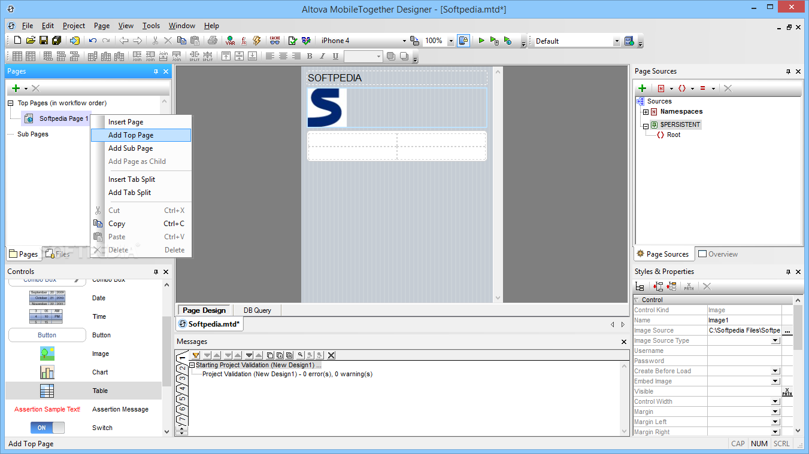Open the File menu

click(28, 26)
